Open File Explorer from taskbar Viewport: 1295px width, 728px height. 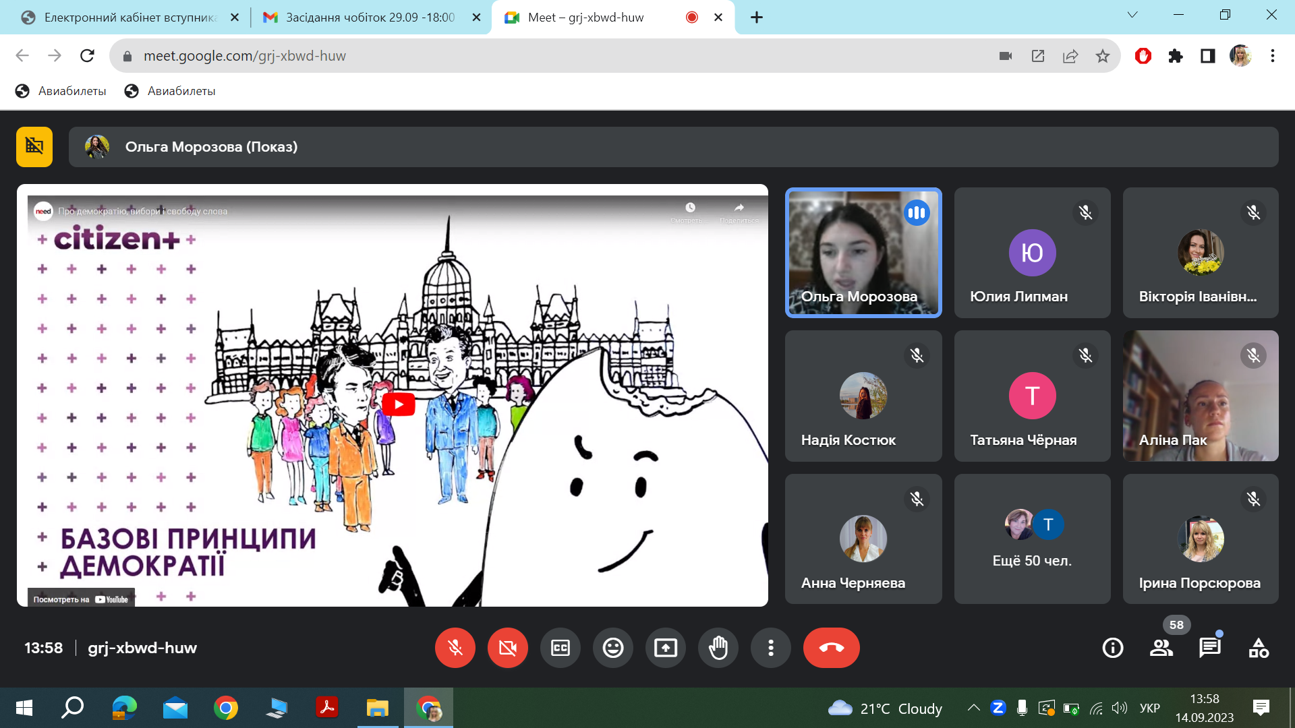(x=378, y=708)
